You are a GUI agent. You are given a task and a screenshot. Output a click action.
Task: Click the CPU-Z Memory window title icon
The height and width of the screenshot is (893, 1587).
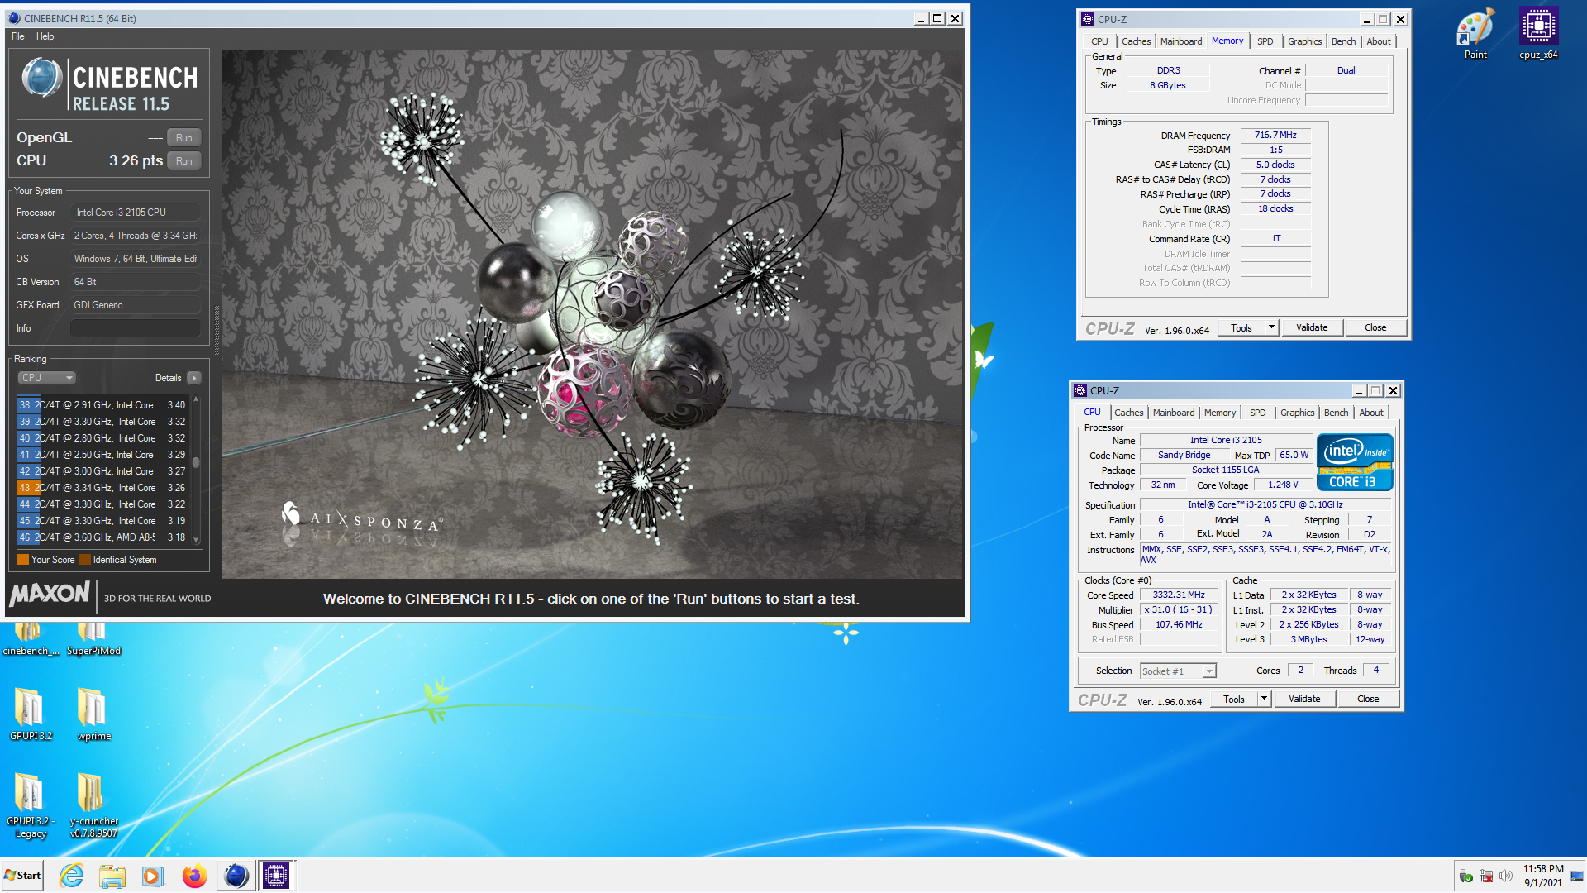click(x=1088, y=19)
